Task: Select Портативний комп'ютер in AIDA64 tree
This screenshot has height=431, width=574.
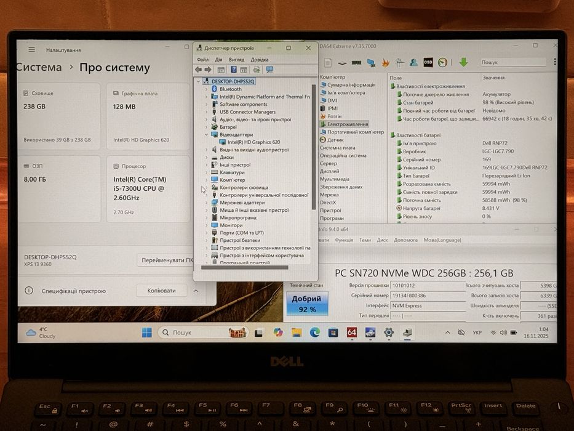Action: coord(355,132)
